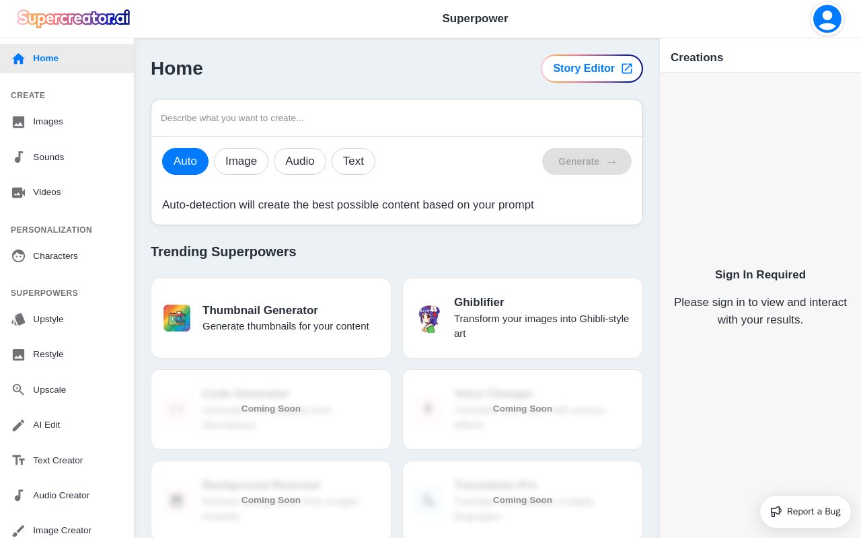The width and height of the screenshot is (861, 538).
Task: Open the Ghiblifier superpower card
Action: [523, 318]
